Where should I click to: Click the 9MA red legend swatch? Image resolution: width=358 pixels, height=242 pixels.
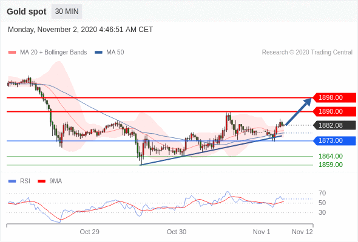(41, 181)
